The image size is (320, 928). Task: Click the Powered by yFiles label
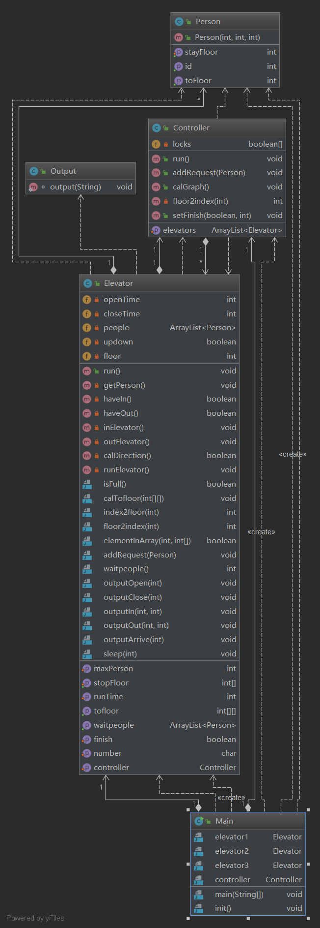[x=35, y=918]
